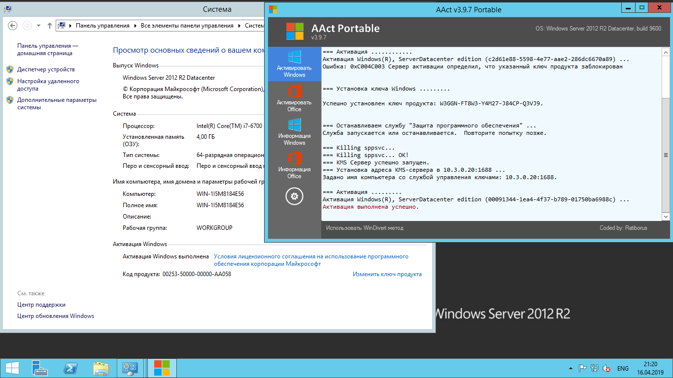Open Диспетчер устройств link
The width and height of the screenshot is (673, 378).
[x=46, y=69]
